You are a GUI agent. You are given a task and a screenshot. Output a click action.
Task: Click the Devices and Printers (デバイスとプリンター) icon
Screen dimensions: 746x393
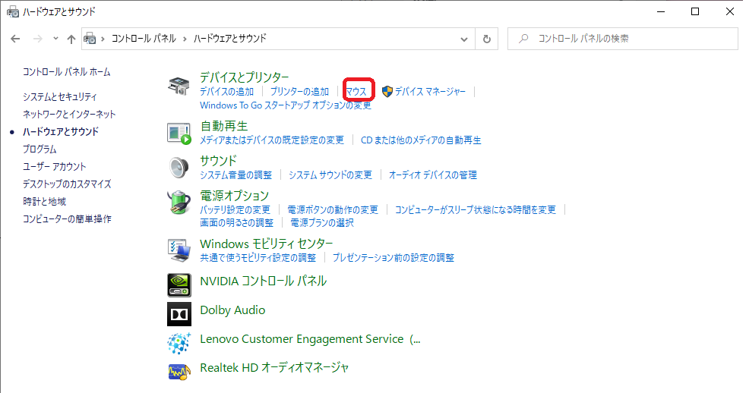point(179,86)
